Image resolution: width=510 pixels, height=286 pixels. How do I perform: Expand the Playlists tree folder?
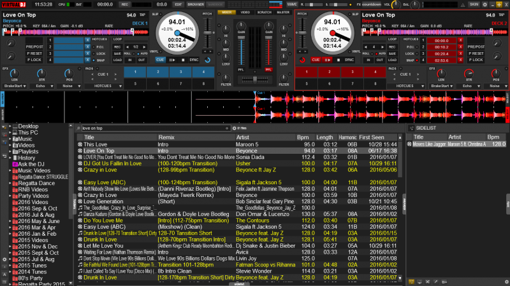[x=10, y=152]
